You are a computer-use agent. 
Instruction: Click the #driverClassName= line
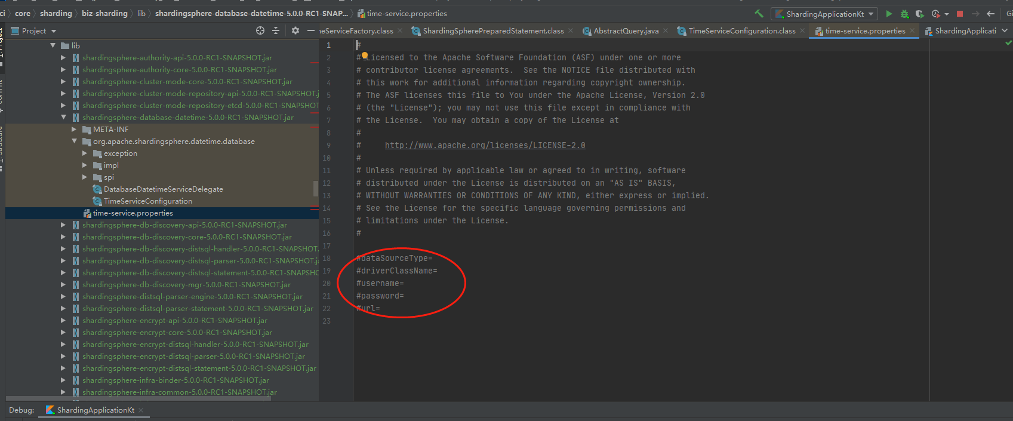(x=397, y=271)
